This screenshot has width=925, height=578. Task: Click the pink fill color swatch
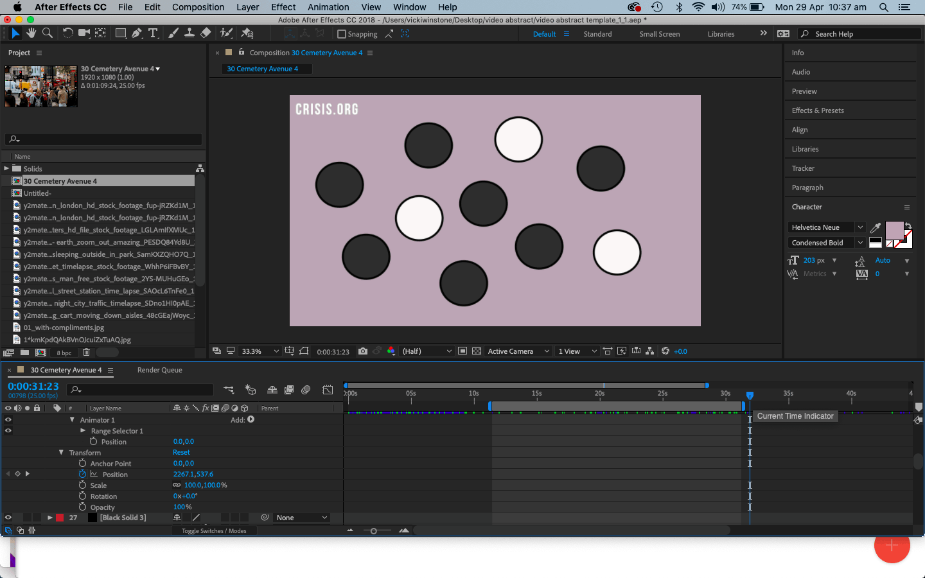click(894, 231)
